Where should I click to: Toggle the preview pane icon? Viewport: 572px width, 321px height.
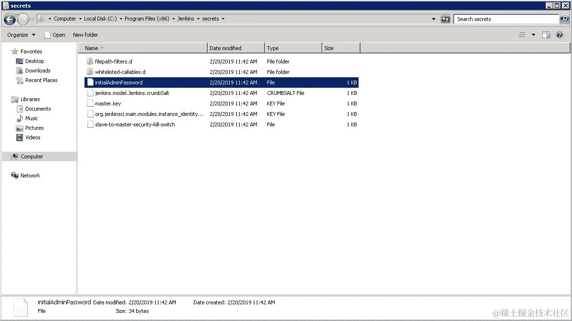(546, 35)
